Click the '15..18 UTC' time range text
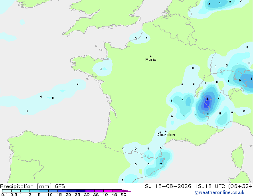Image resolution: width=253 pixels, height=196 pixels. 210,186
